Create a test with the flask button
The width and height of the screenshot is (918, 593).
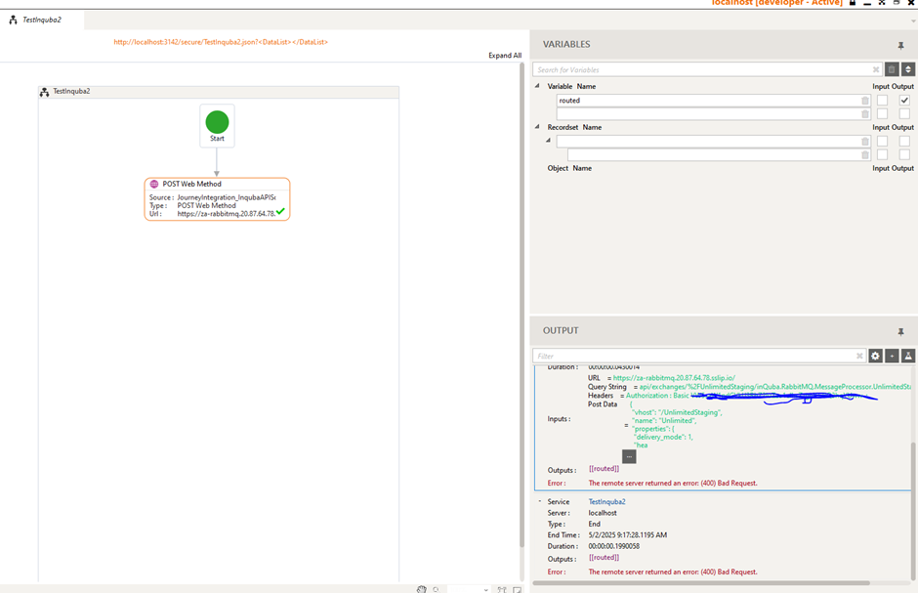click(907, 356)
